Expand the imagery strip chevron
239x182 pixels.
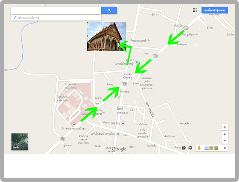pyautogui.click(x=225, y=148)
